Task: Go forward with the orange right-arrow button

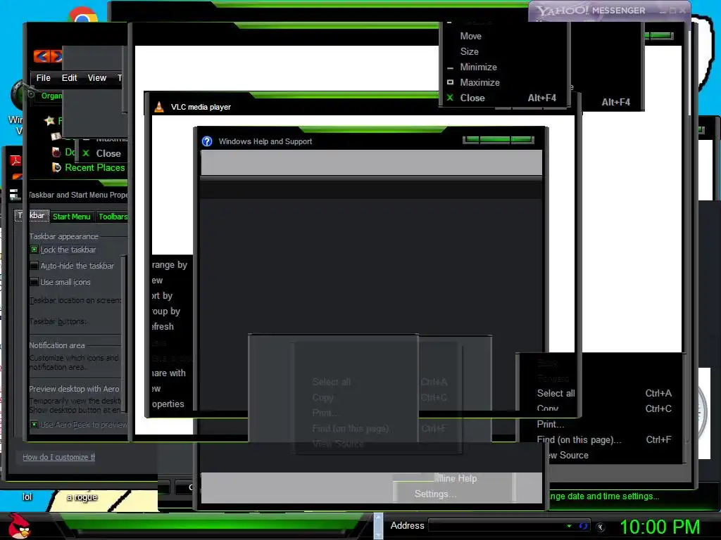Action: pyautogui.click(x=56, y=56)
